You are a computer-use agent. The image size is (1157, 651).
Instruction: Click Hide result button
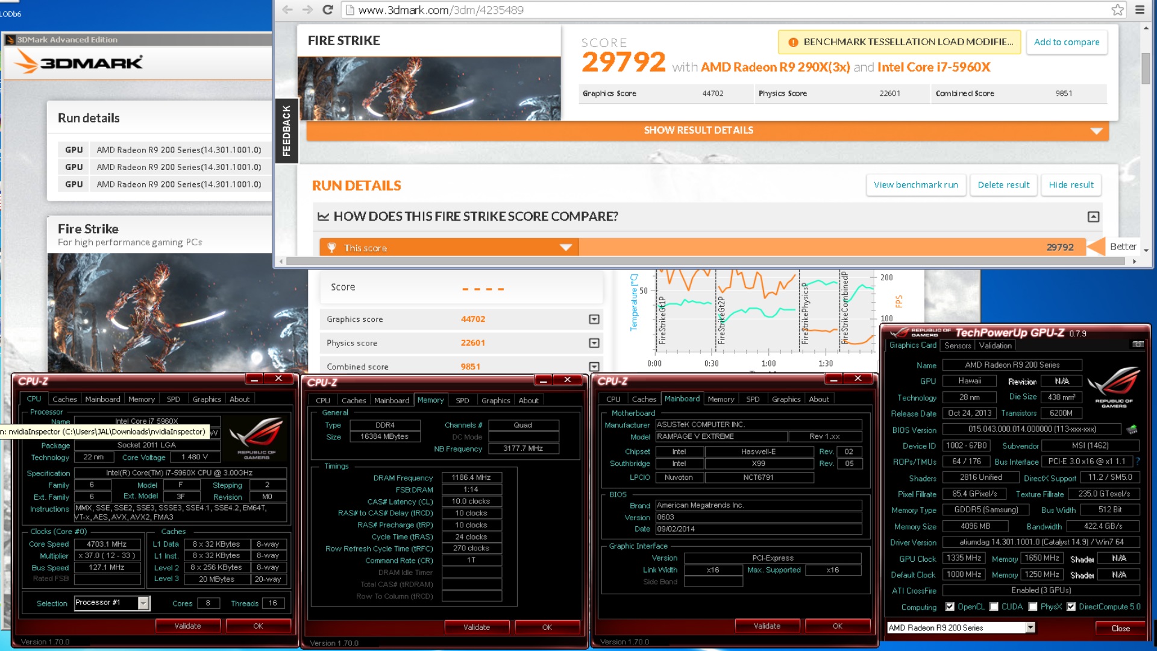[1071, 185]
